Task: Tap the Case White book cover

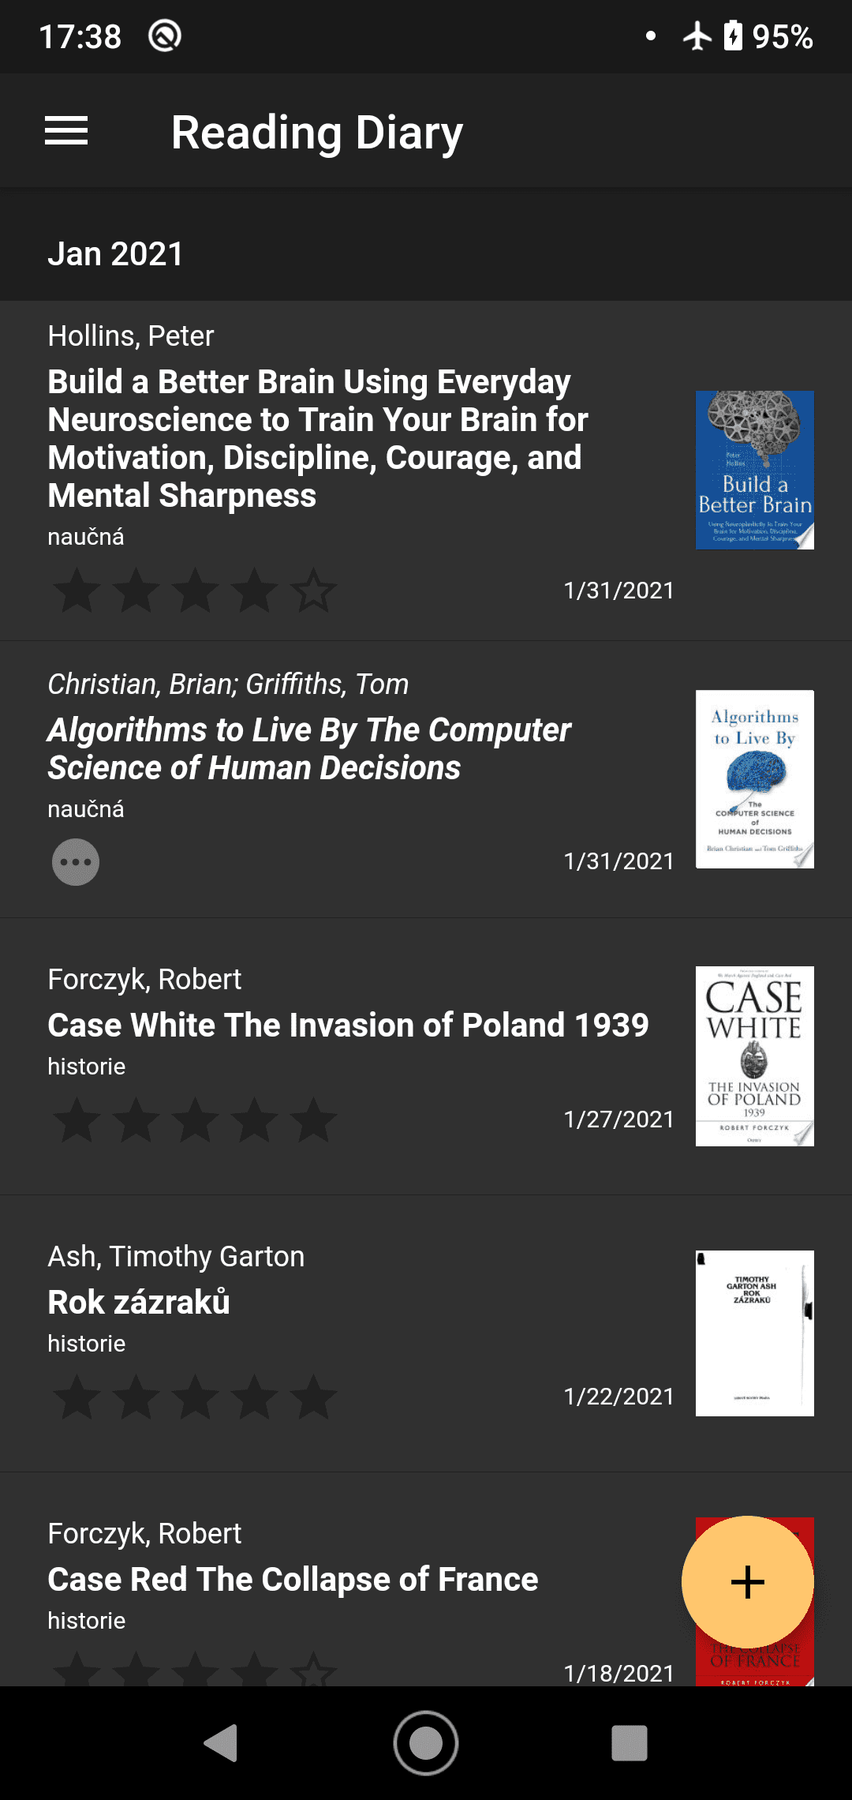Action: (754, 1056)
